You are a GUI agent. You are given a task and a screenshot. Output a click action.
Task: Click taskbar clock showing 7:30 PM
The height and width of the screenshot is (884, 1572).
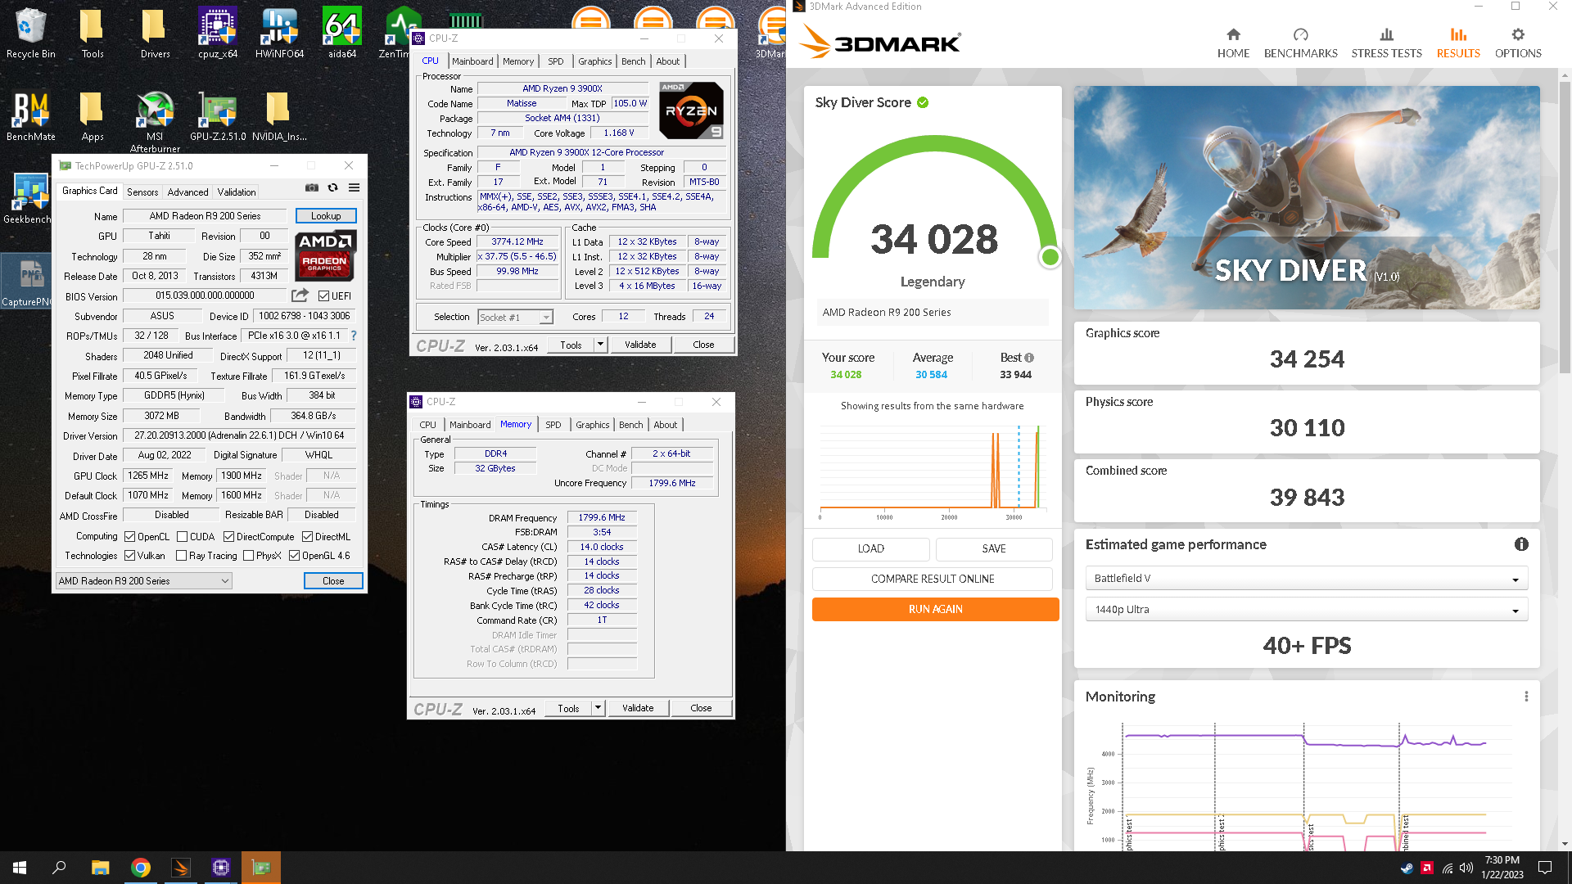click(1502, 868)
